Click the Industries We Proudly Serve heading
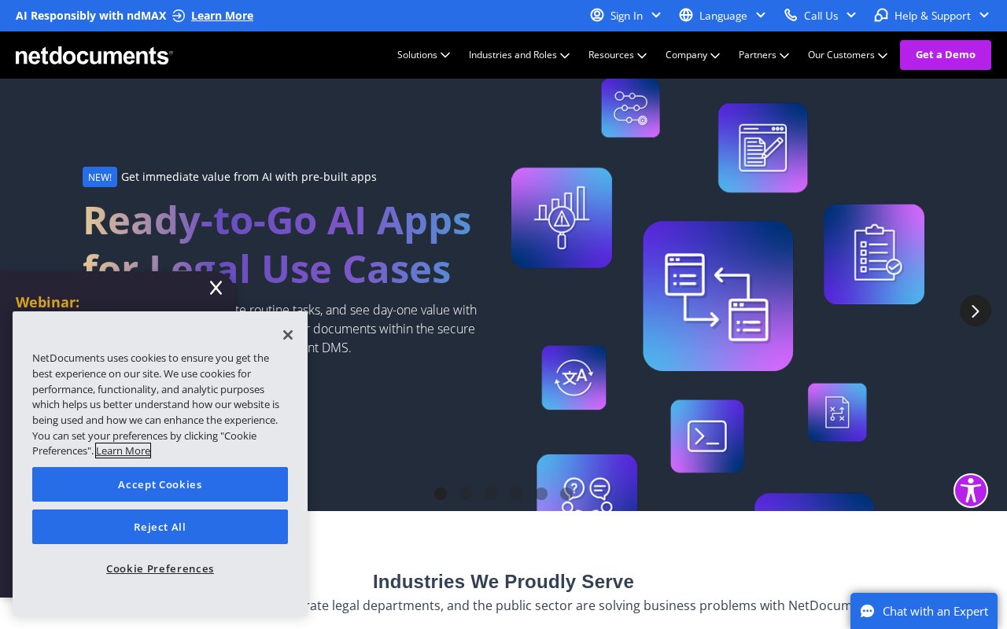The width and height of the screenshot is (1007, 629). (503, 582)
